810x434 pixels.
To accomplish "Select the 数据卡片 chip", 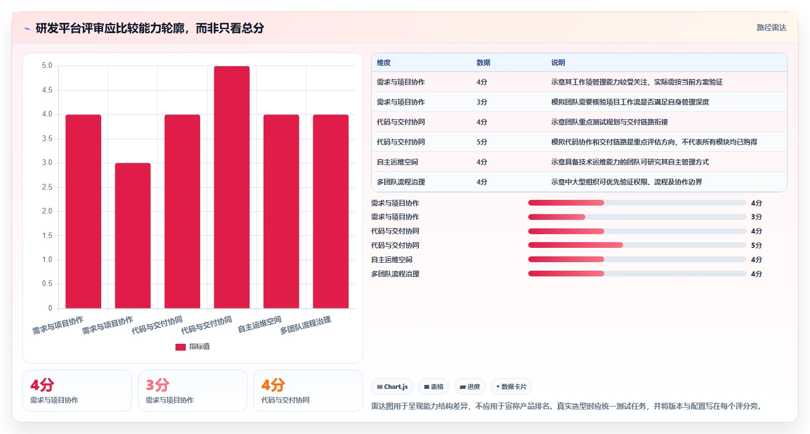I will (511, 387).
